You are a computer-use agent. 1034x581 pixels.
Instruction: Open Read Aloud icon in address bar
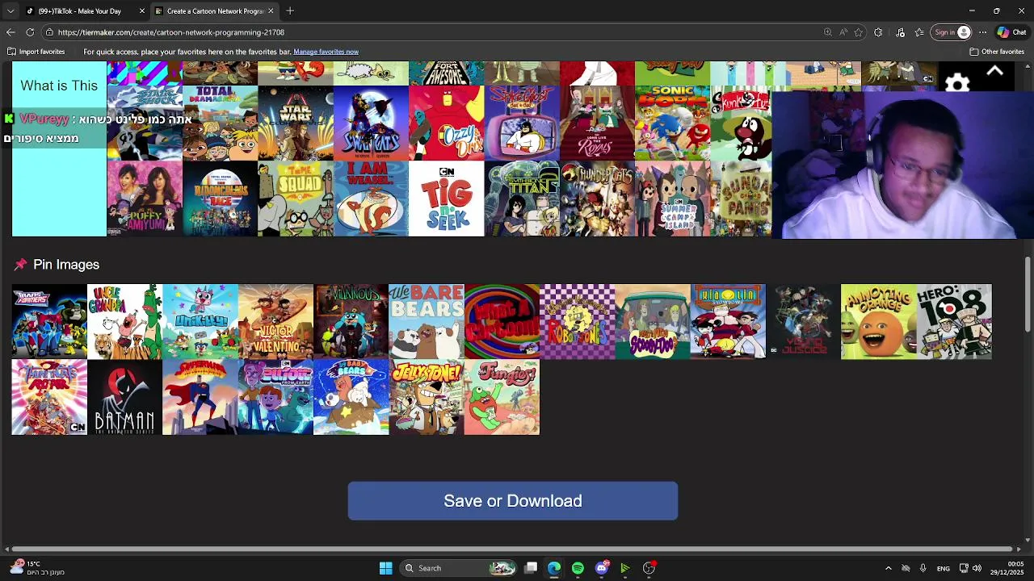843,32
